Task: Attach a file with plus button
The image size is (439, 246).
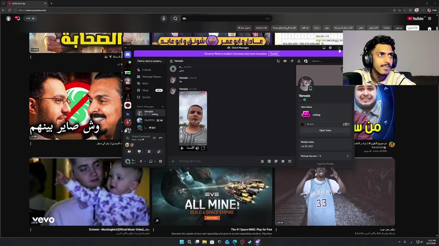Action: click(173, 161)
